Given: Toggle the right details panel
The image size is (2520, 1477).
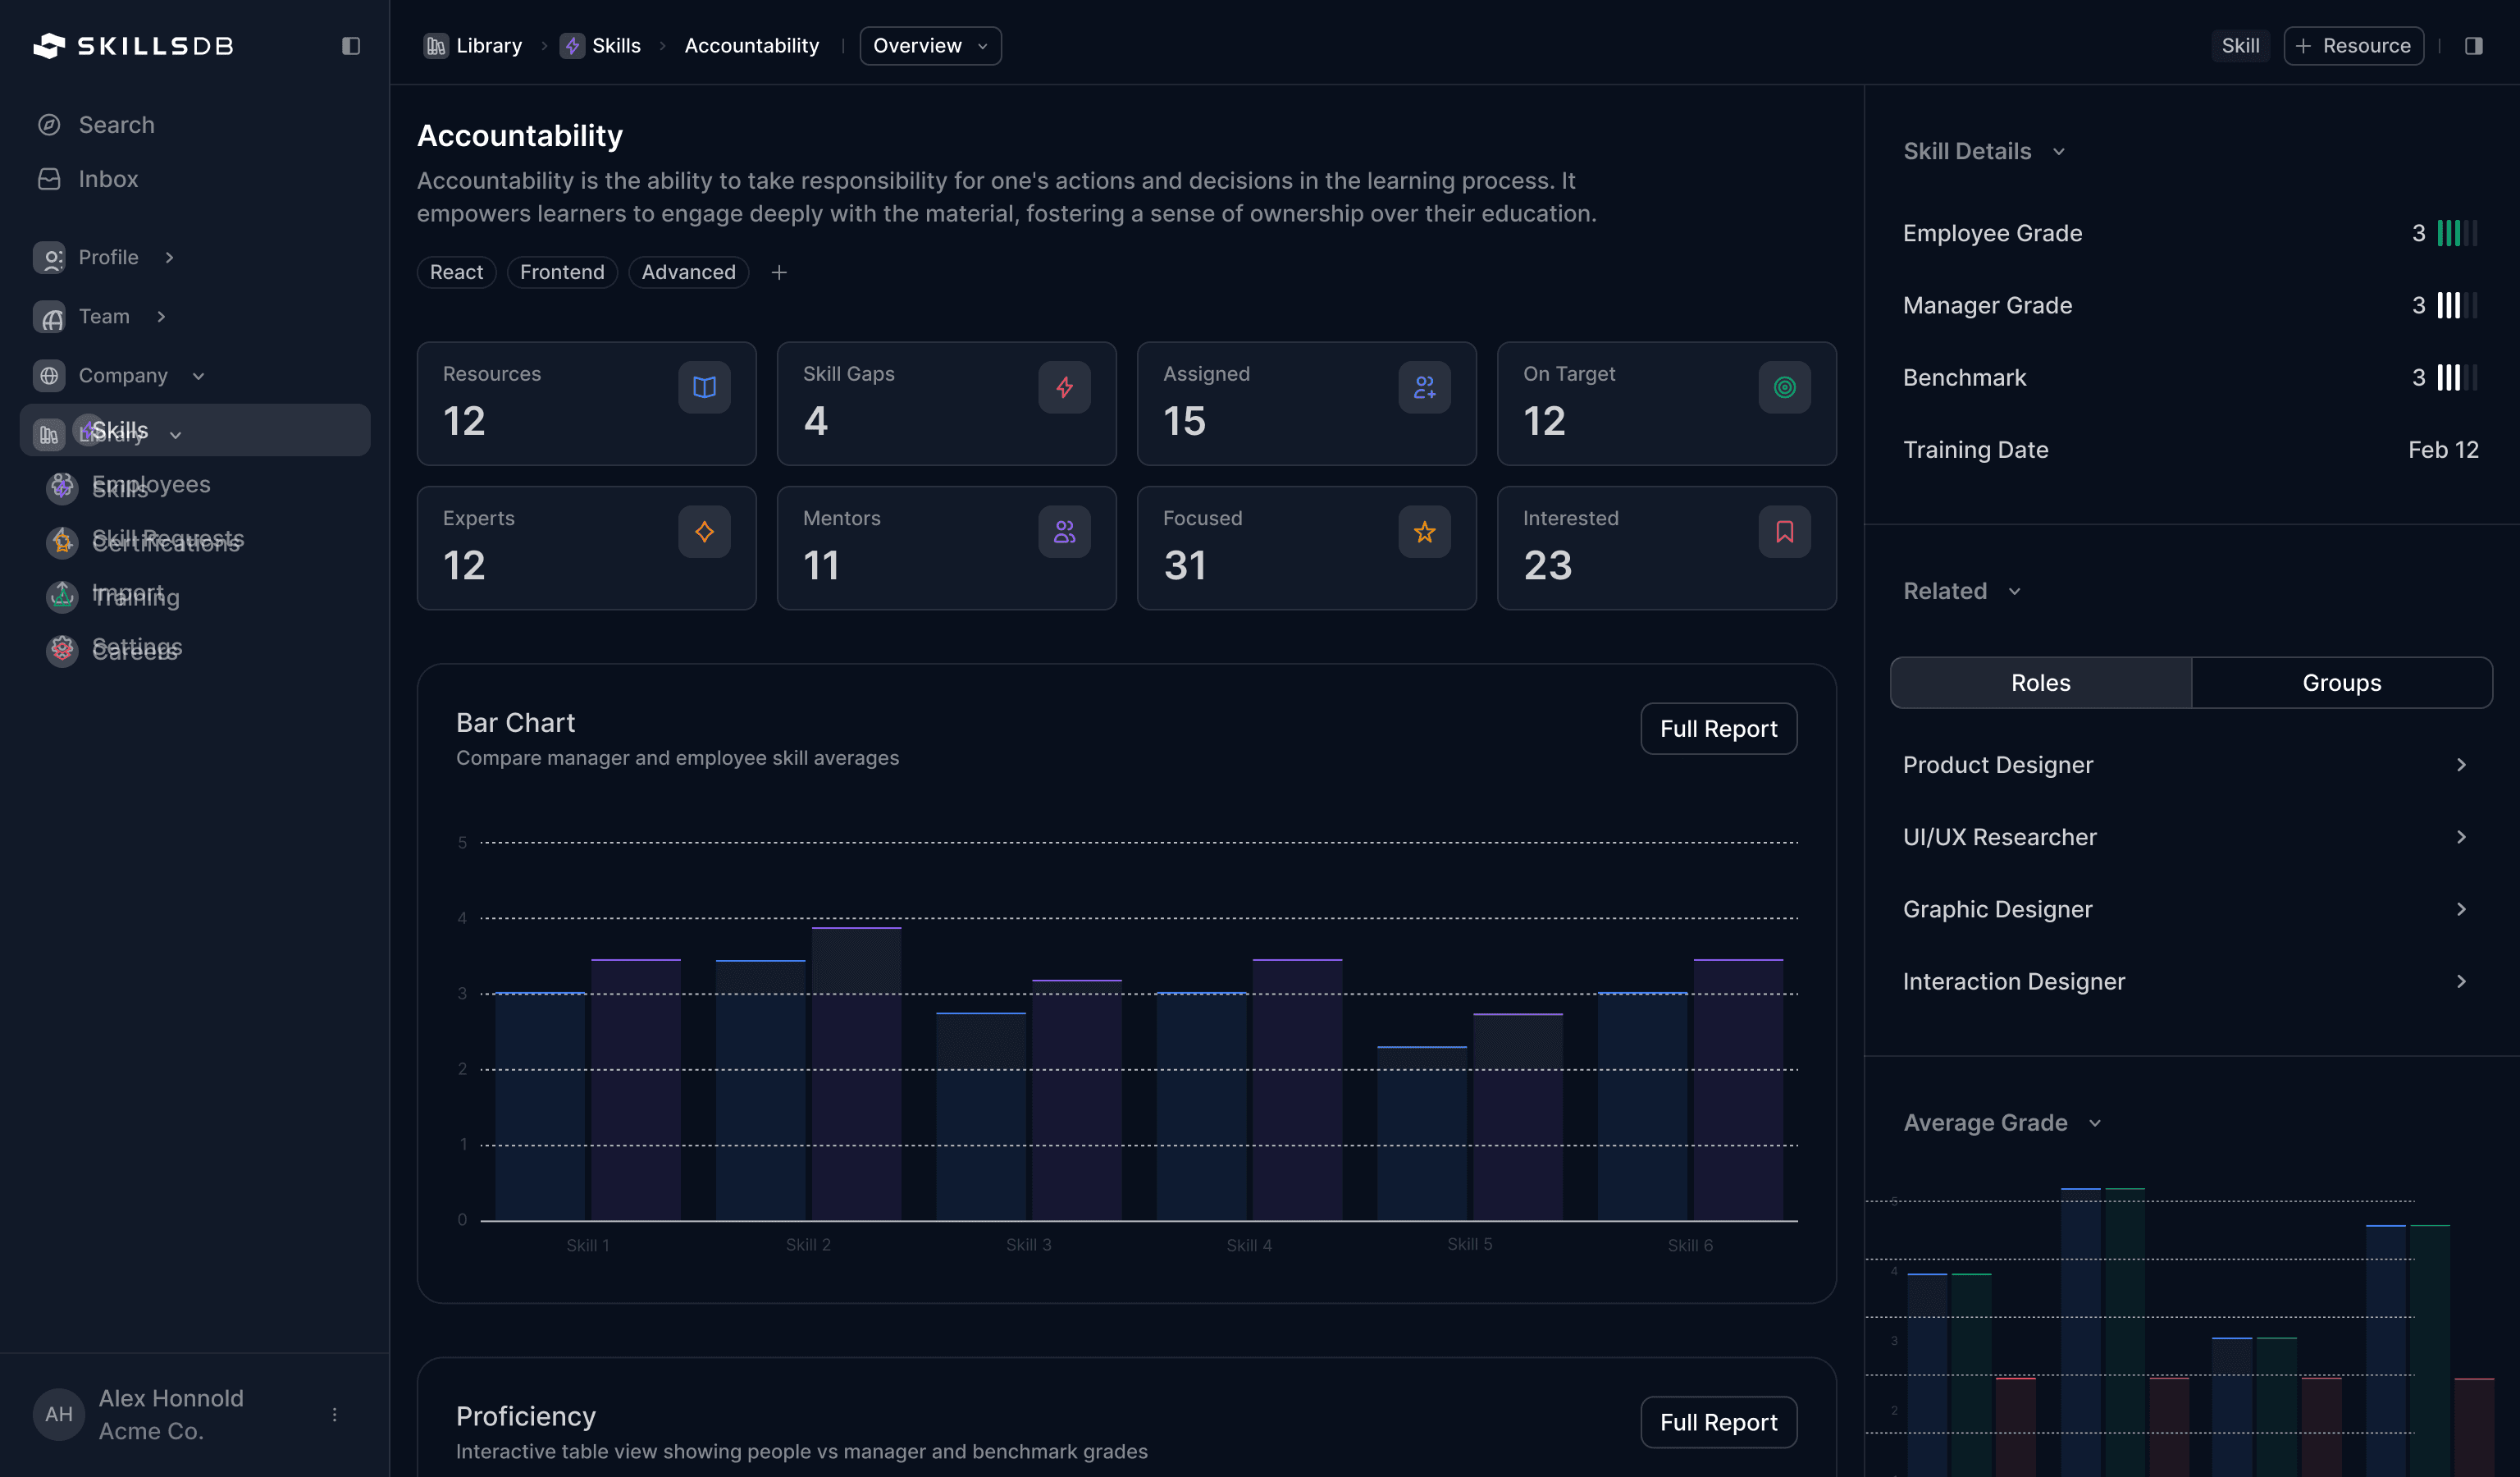Looking at the screenshot, I should 2473,46.
